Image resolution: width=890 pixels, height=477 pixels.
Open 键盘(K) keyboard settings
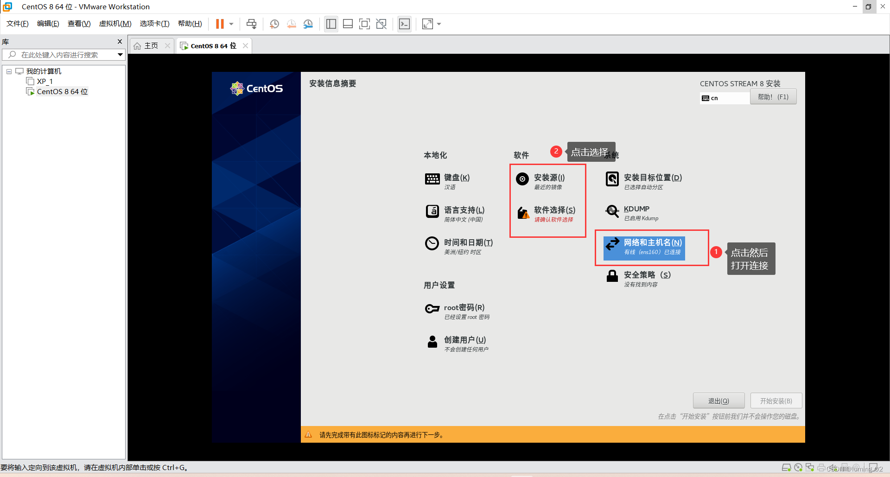[448, 181]
